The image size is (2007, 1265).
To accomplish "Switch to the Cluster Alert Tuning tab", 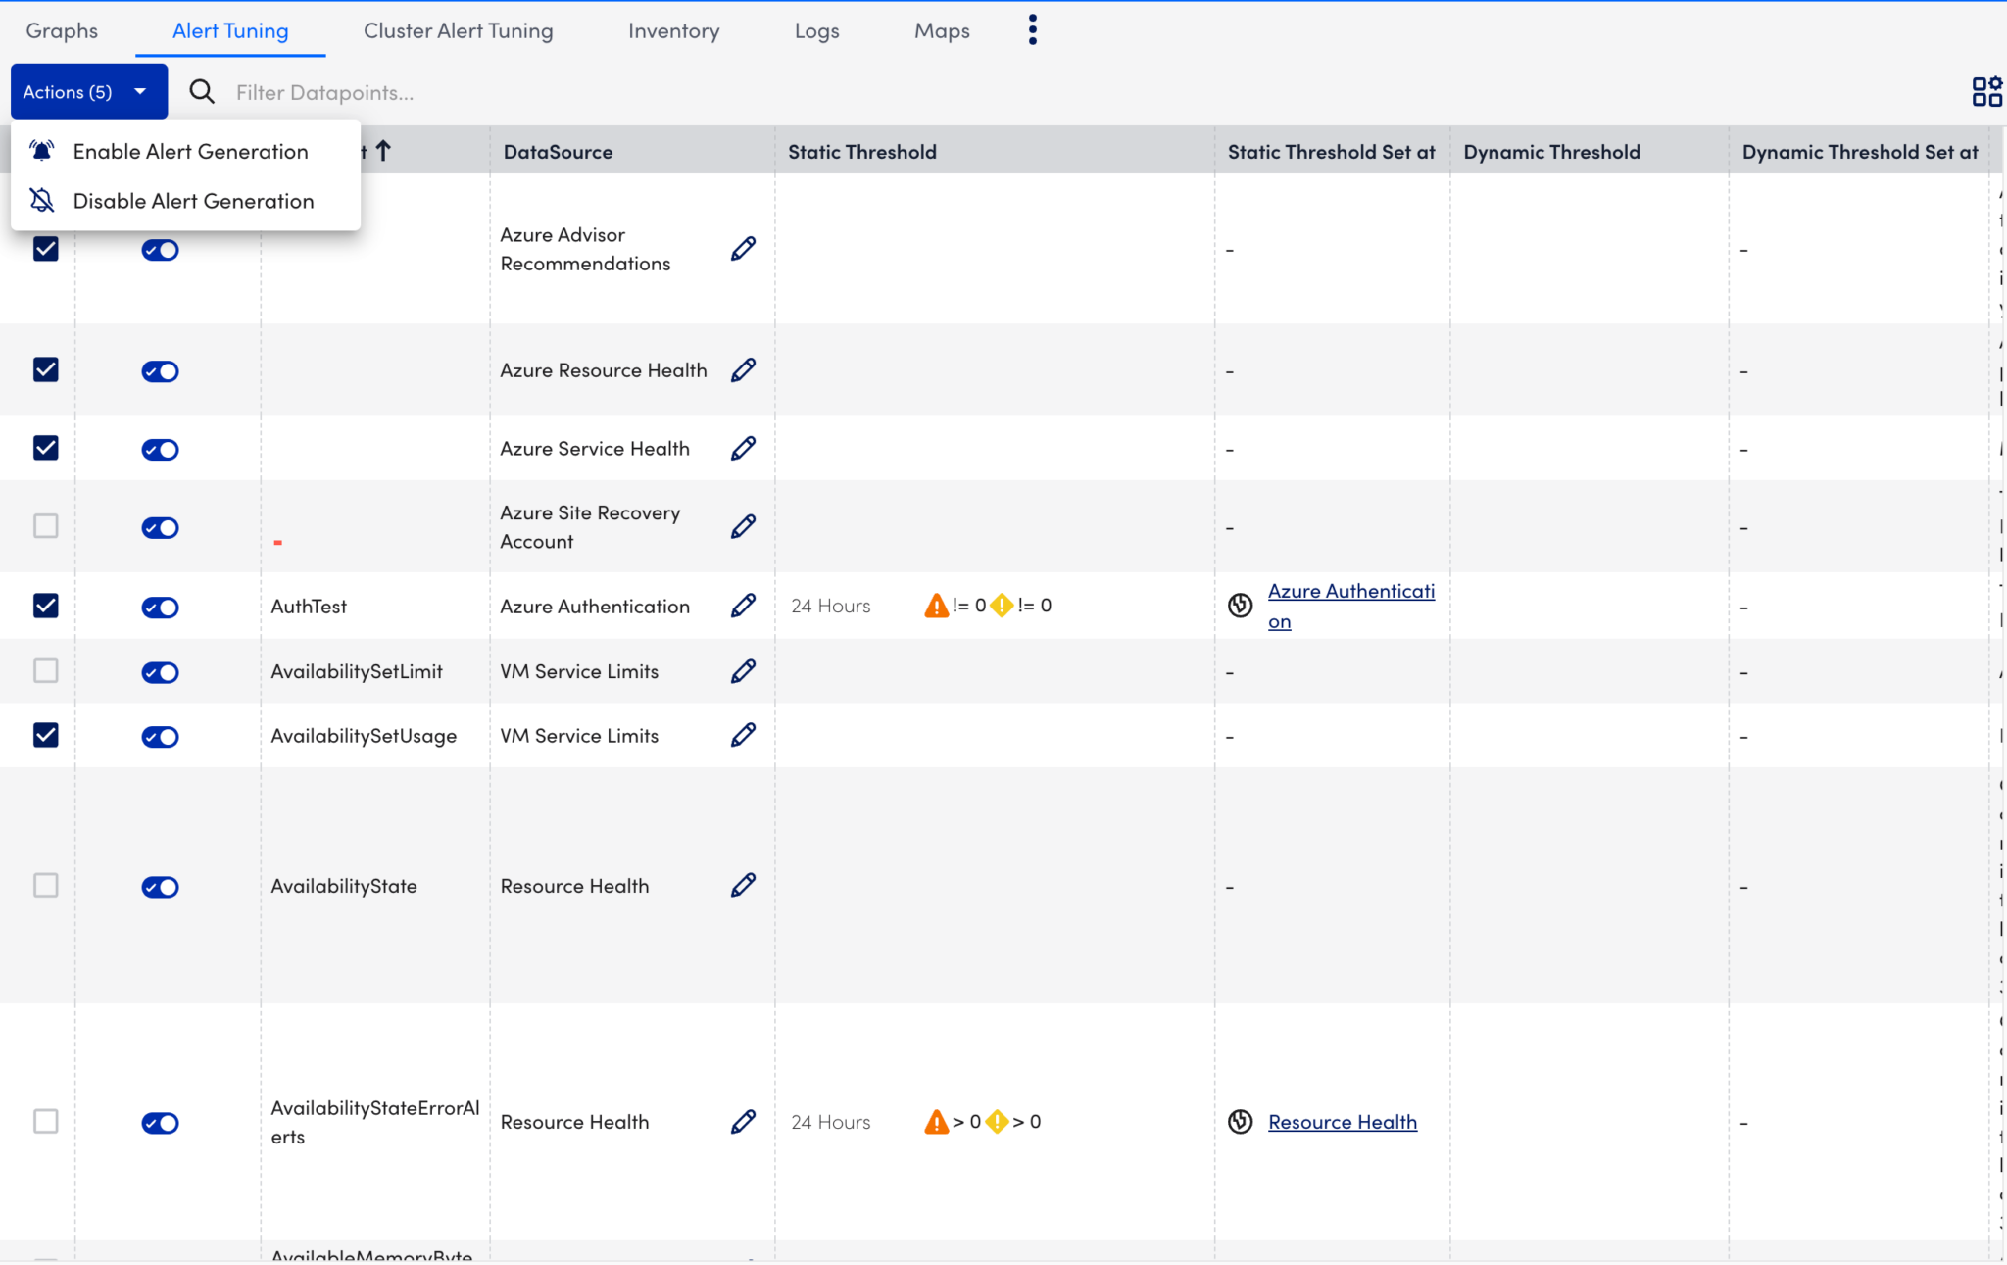I will point(457,30).
